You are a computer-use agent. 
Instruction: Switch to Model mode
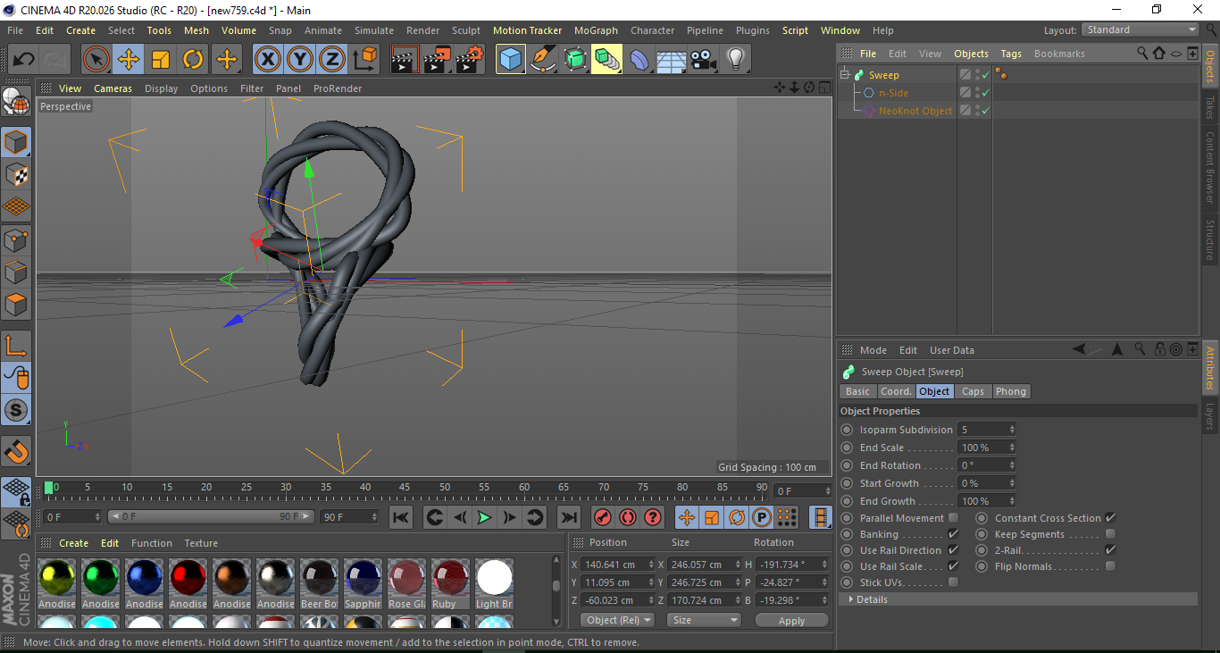[16, 142]
